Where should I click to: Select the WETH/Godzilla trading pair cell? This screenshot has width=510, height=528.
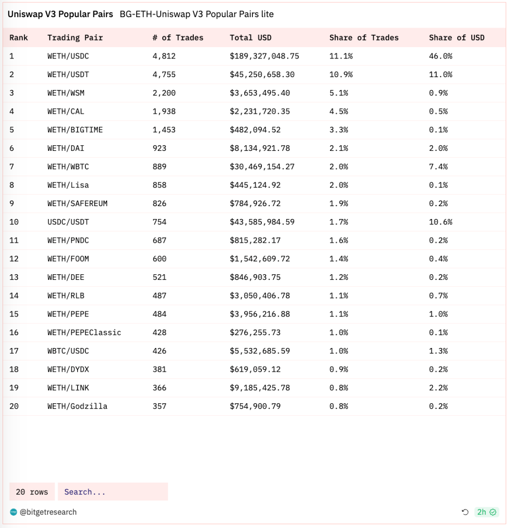77,406
